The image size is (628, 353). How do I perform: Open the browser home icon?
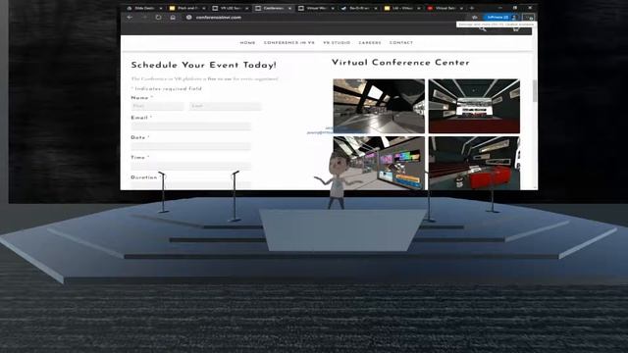coord(173,18)
